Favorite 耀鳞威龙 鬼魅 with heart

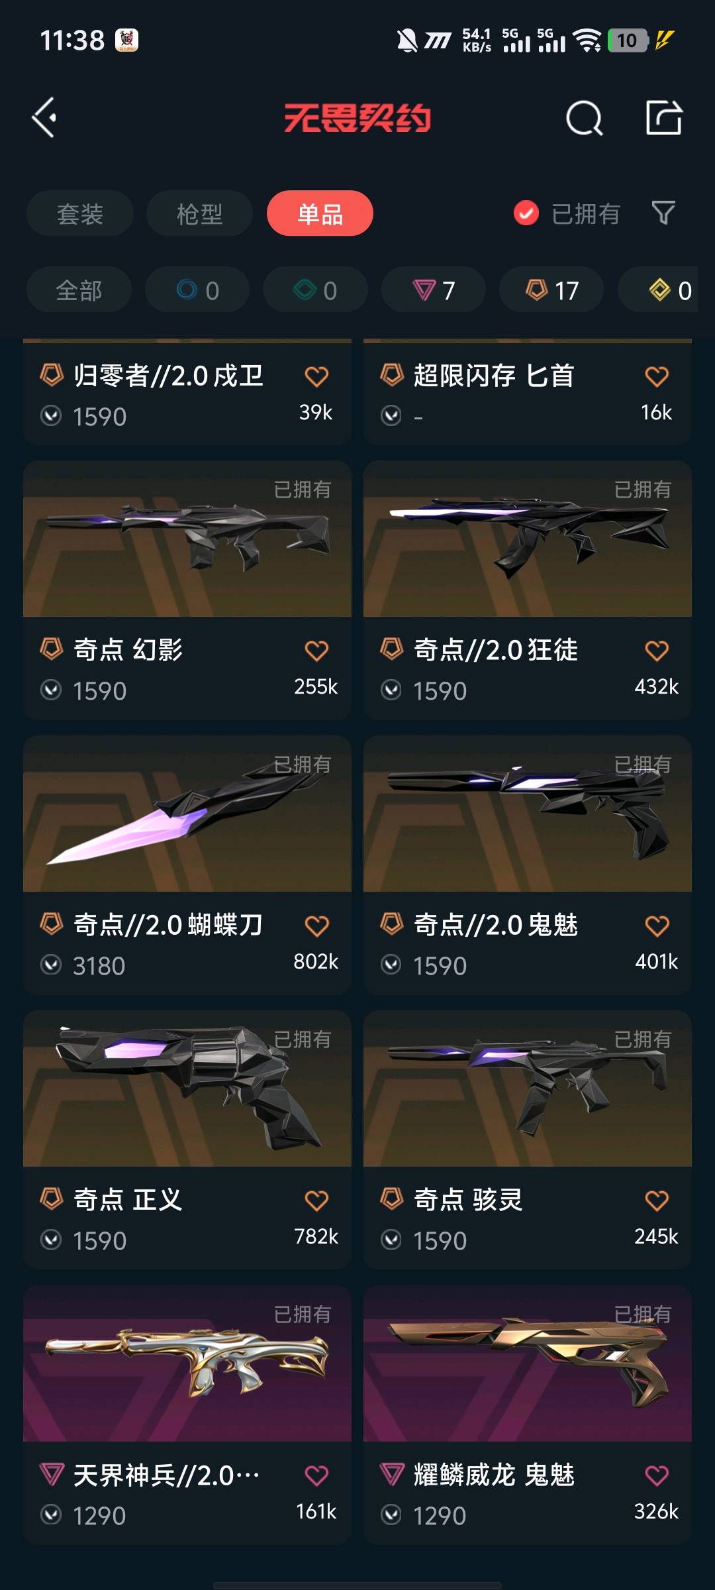click(657, 1475)
